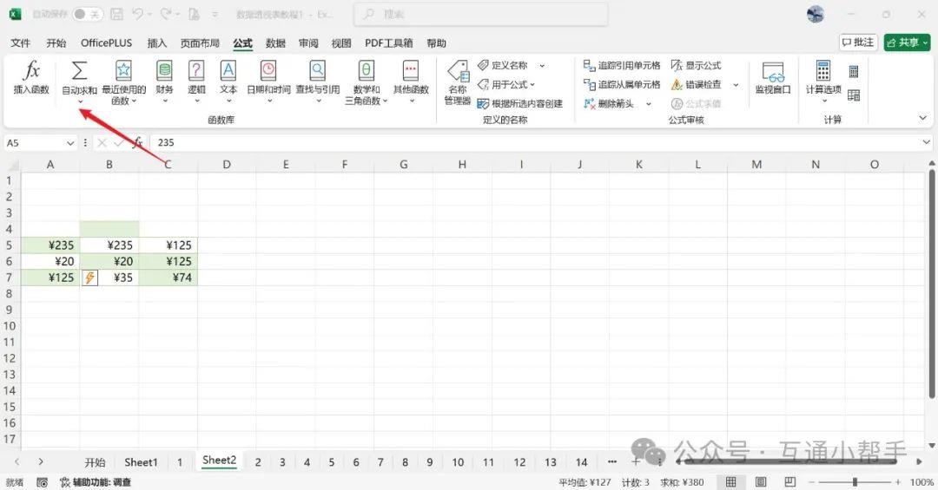Open the Name Manager (名称管理器)

457,82
